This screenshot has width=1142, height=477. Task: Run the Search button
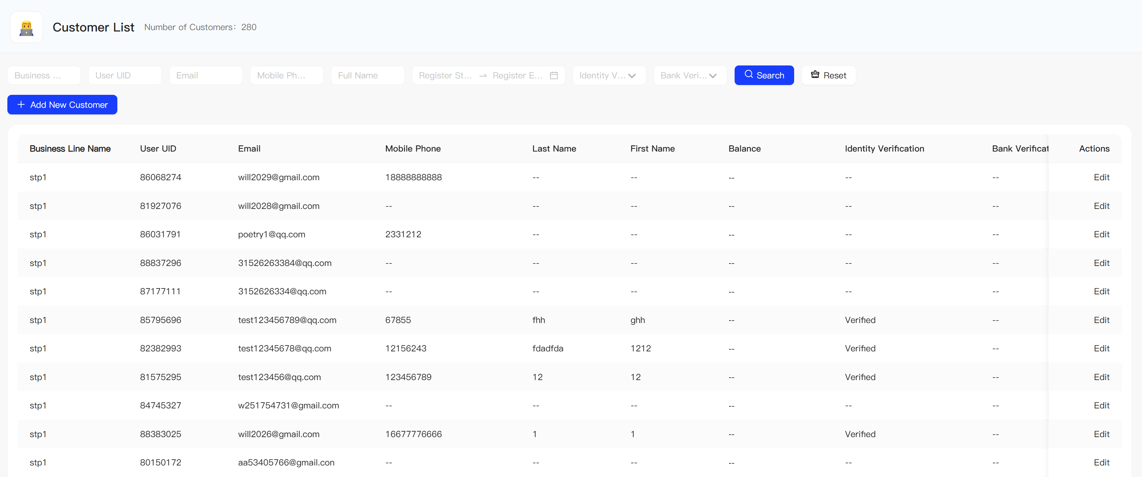pos(764,75)
